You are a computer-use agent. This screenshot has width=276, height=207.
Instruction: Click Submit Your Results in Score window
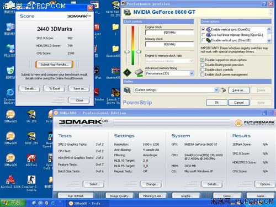click(x=55, y=65)
